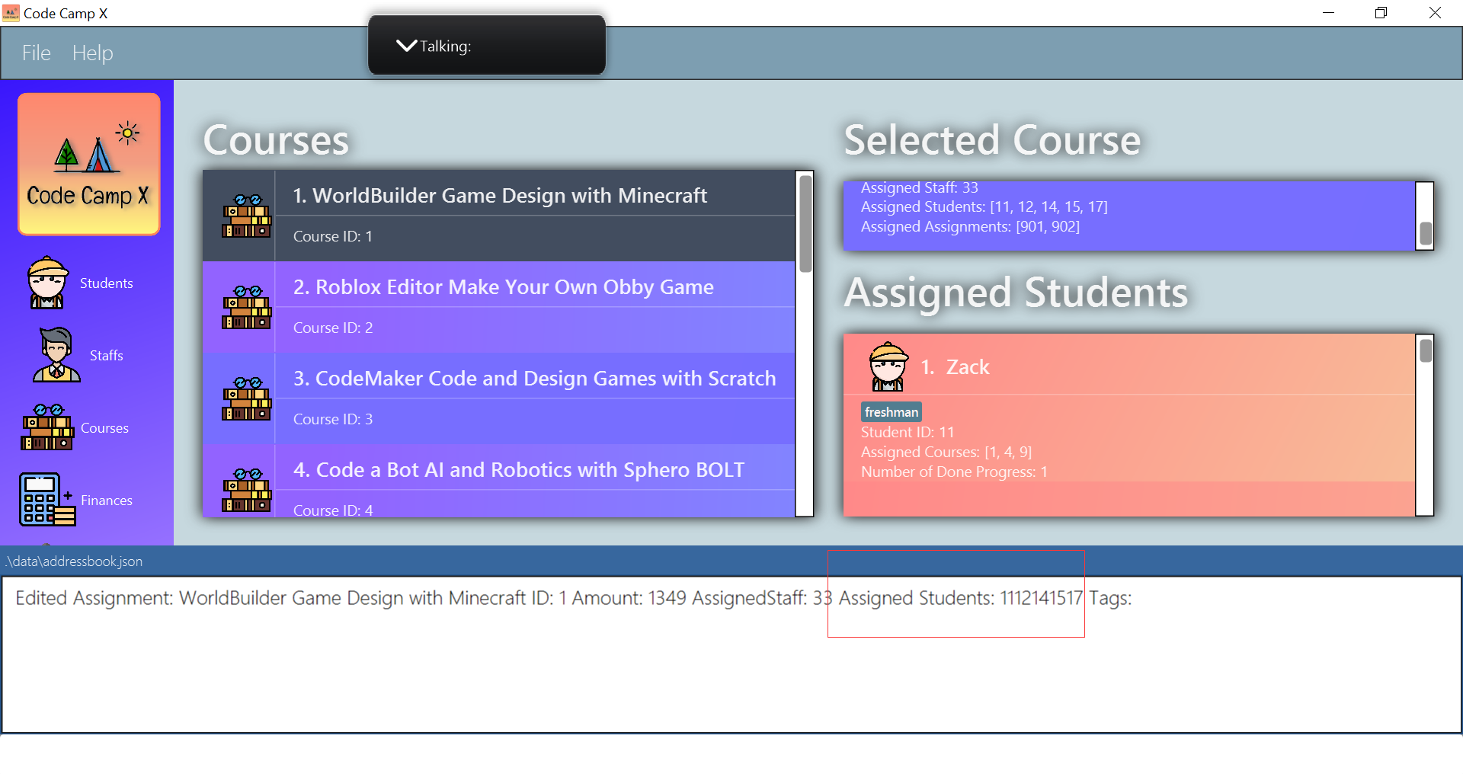Click the Code a Bot course books icon

(x=247, y=491)
